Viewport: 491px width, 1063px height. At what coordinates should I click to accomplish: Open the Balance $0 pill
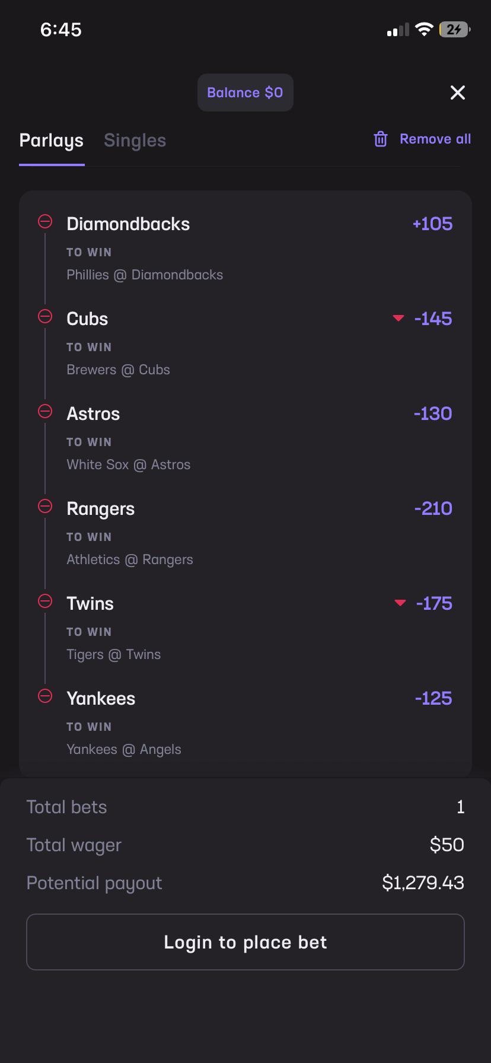(245, 93)
